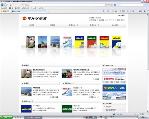149x119 pixels.
Task: Click the browser Forward arrow button
Action: pyautogui.click(x=5, y=5)
